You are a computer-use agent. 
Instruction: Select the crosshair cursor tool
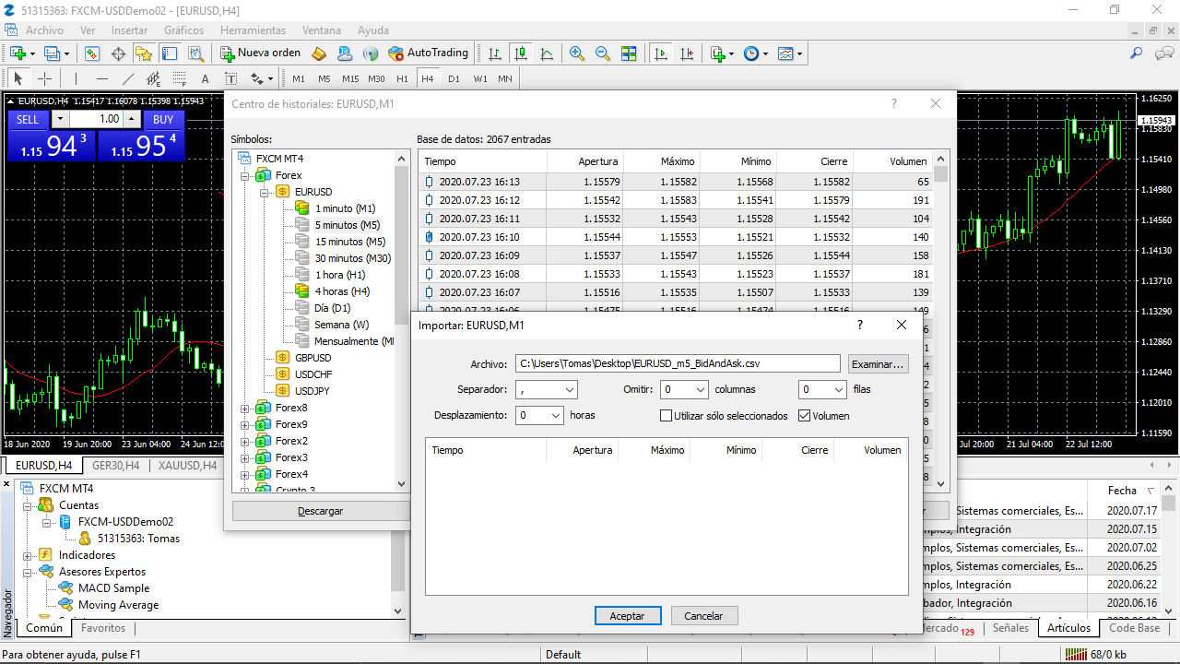(44, 78)
